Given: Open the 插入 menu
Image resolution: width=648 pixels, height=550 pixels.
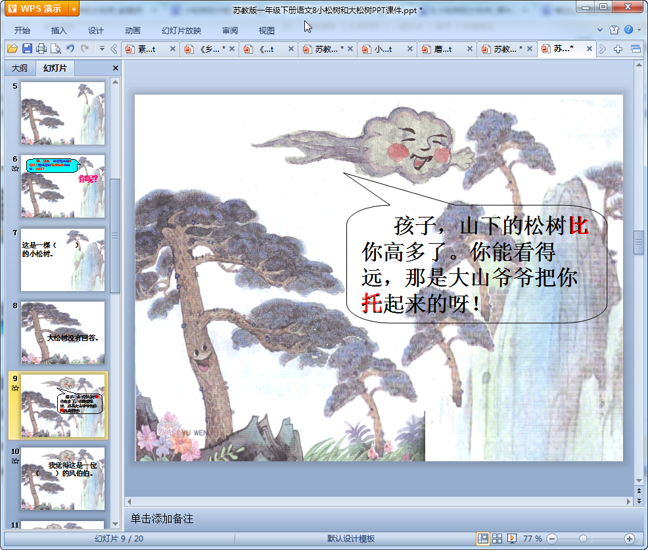Looking at the screenshot, I should (58, 31).
